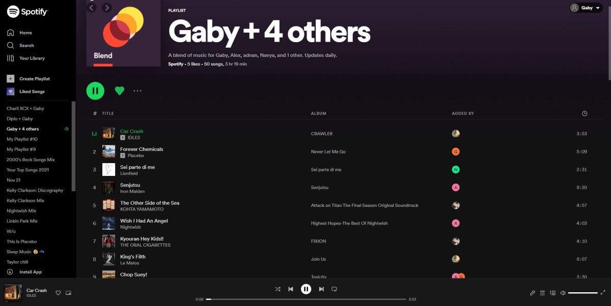Viewport: 611px width, 306px height.
Task: Enter full screen with the expand icon
Action: (603, 293)
